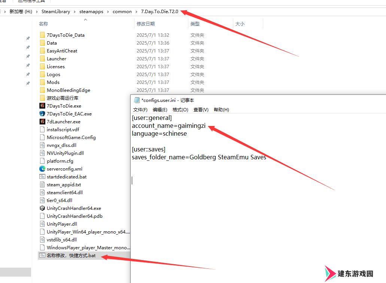Click the steamclient64.dll file icon
The width and height of the screenshot is (386, 283).
pyautogui.click(x=42, y=193)
